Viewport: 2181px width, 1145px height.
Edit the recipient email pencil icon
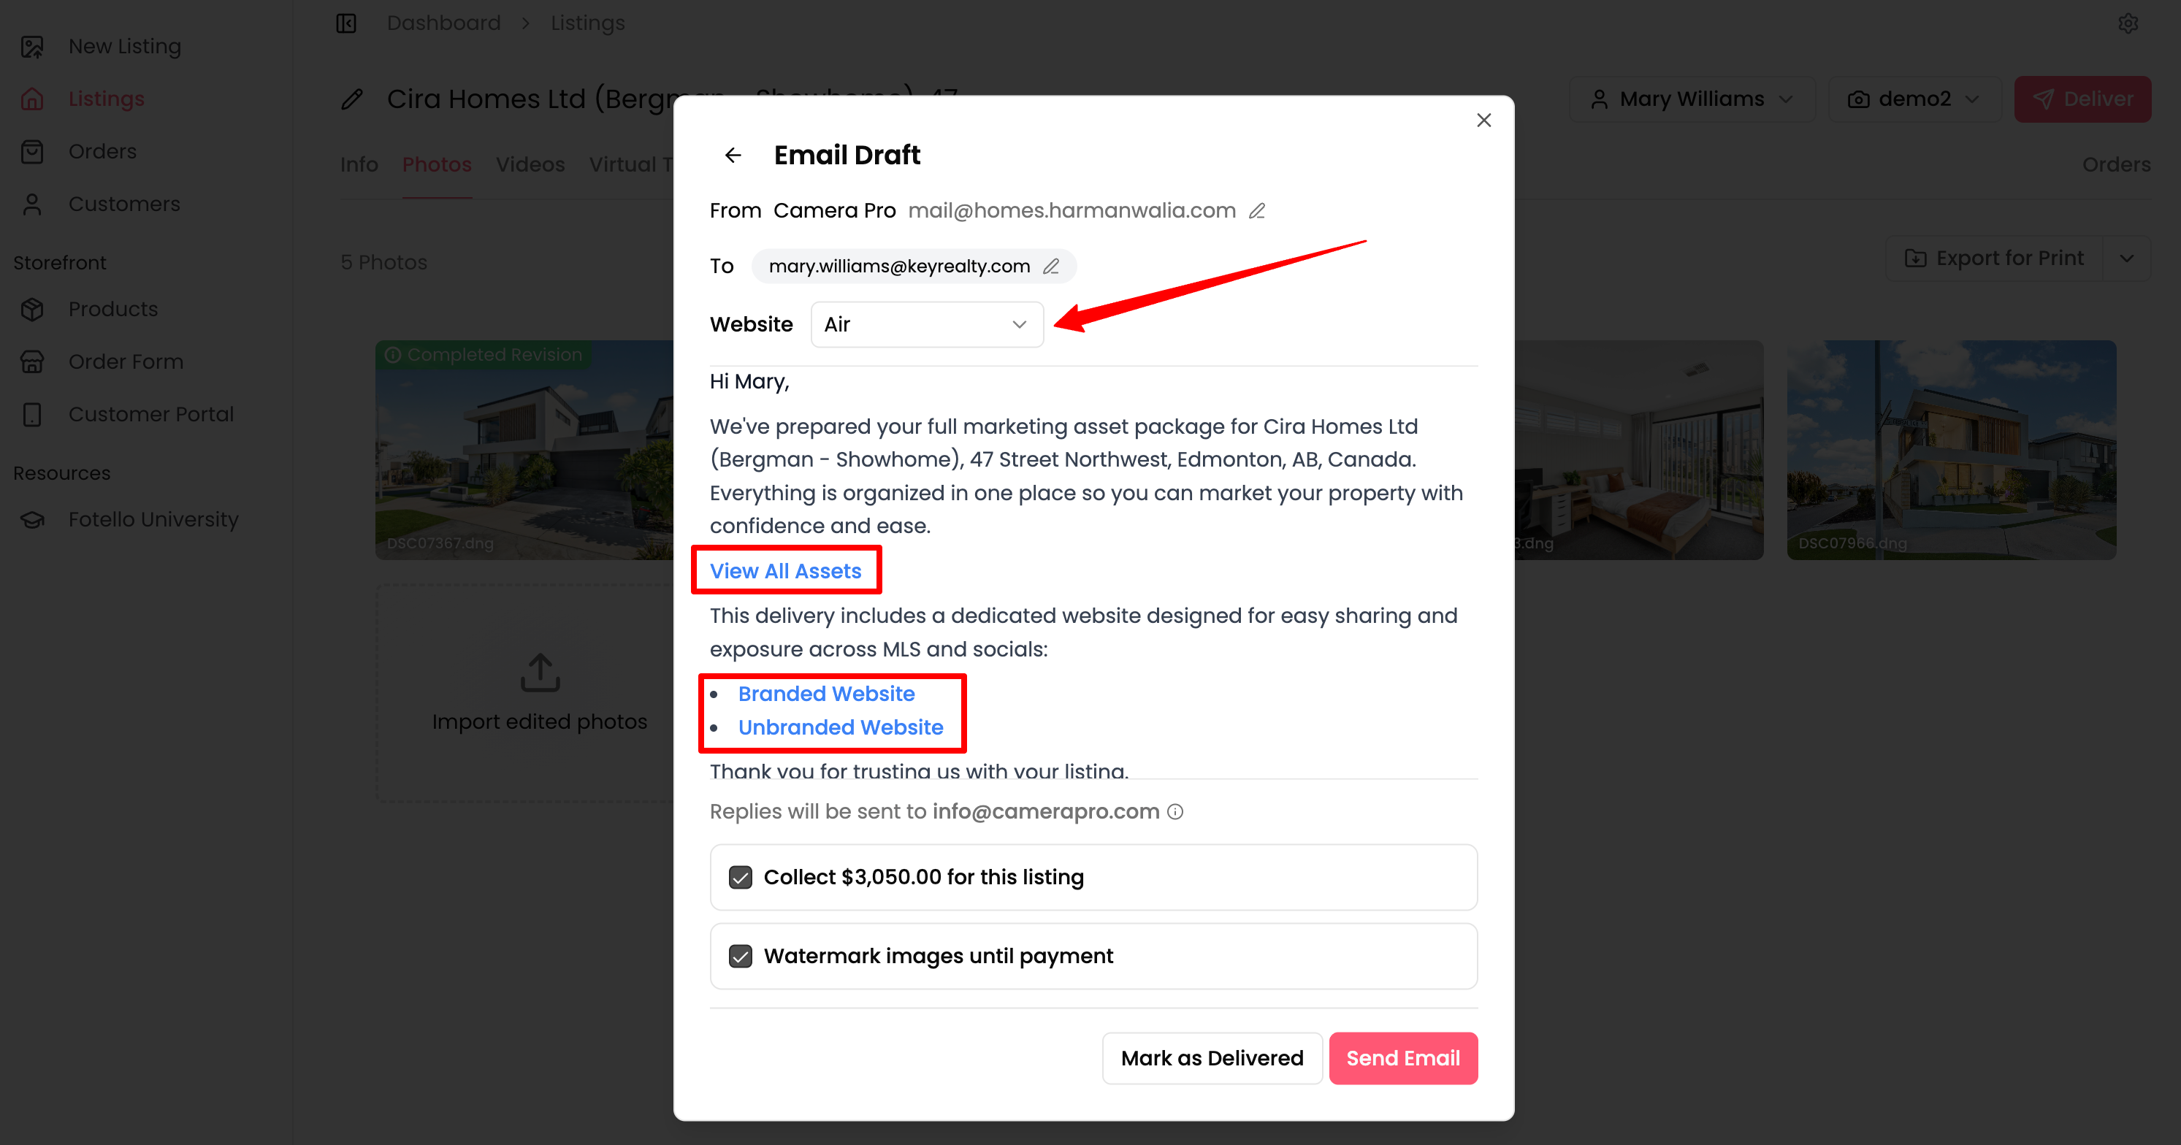pos(1051,267)
